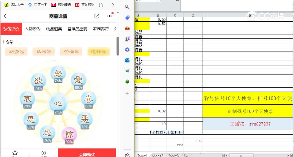
Task: Select column A header in spreadsheet
Action: 142,15
